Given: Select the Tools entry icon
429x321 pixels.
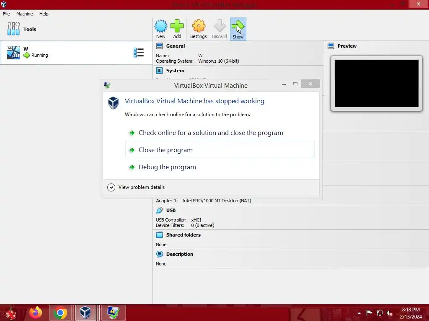Looking at the screenshot, I should [13, 29].
